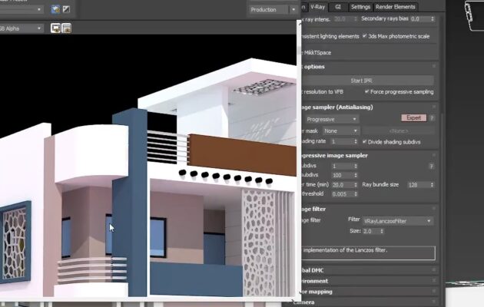Open the Render Elements tab
Screen dimensions: 484x307
coord(395,6)
